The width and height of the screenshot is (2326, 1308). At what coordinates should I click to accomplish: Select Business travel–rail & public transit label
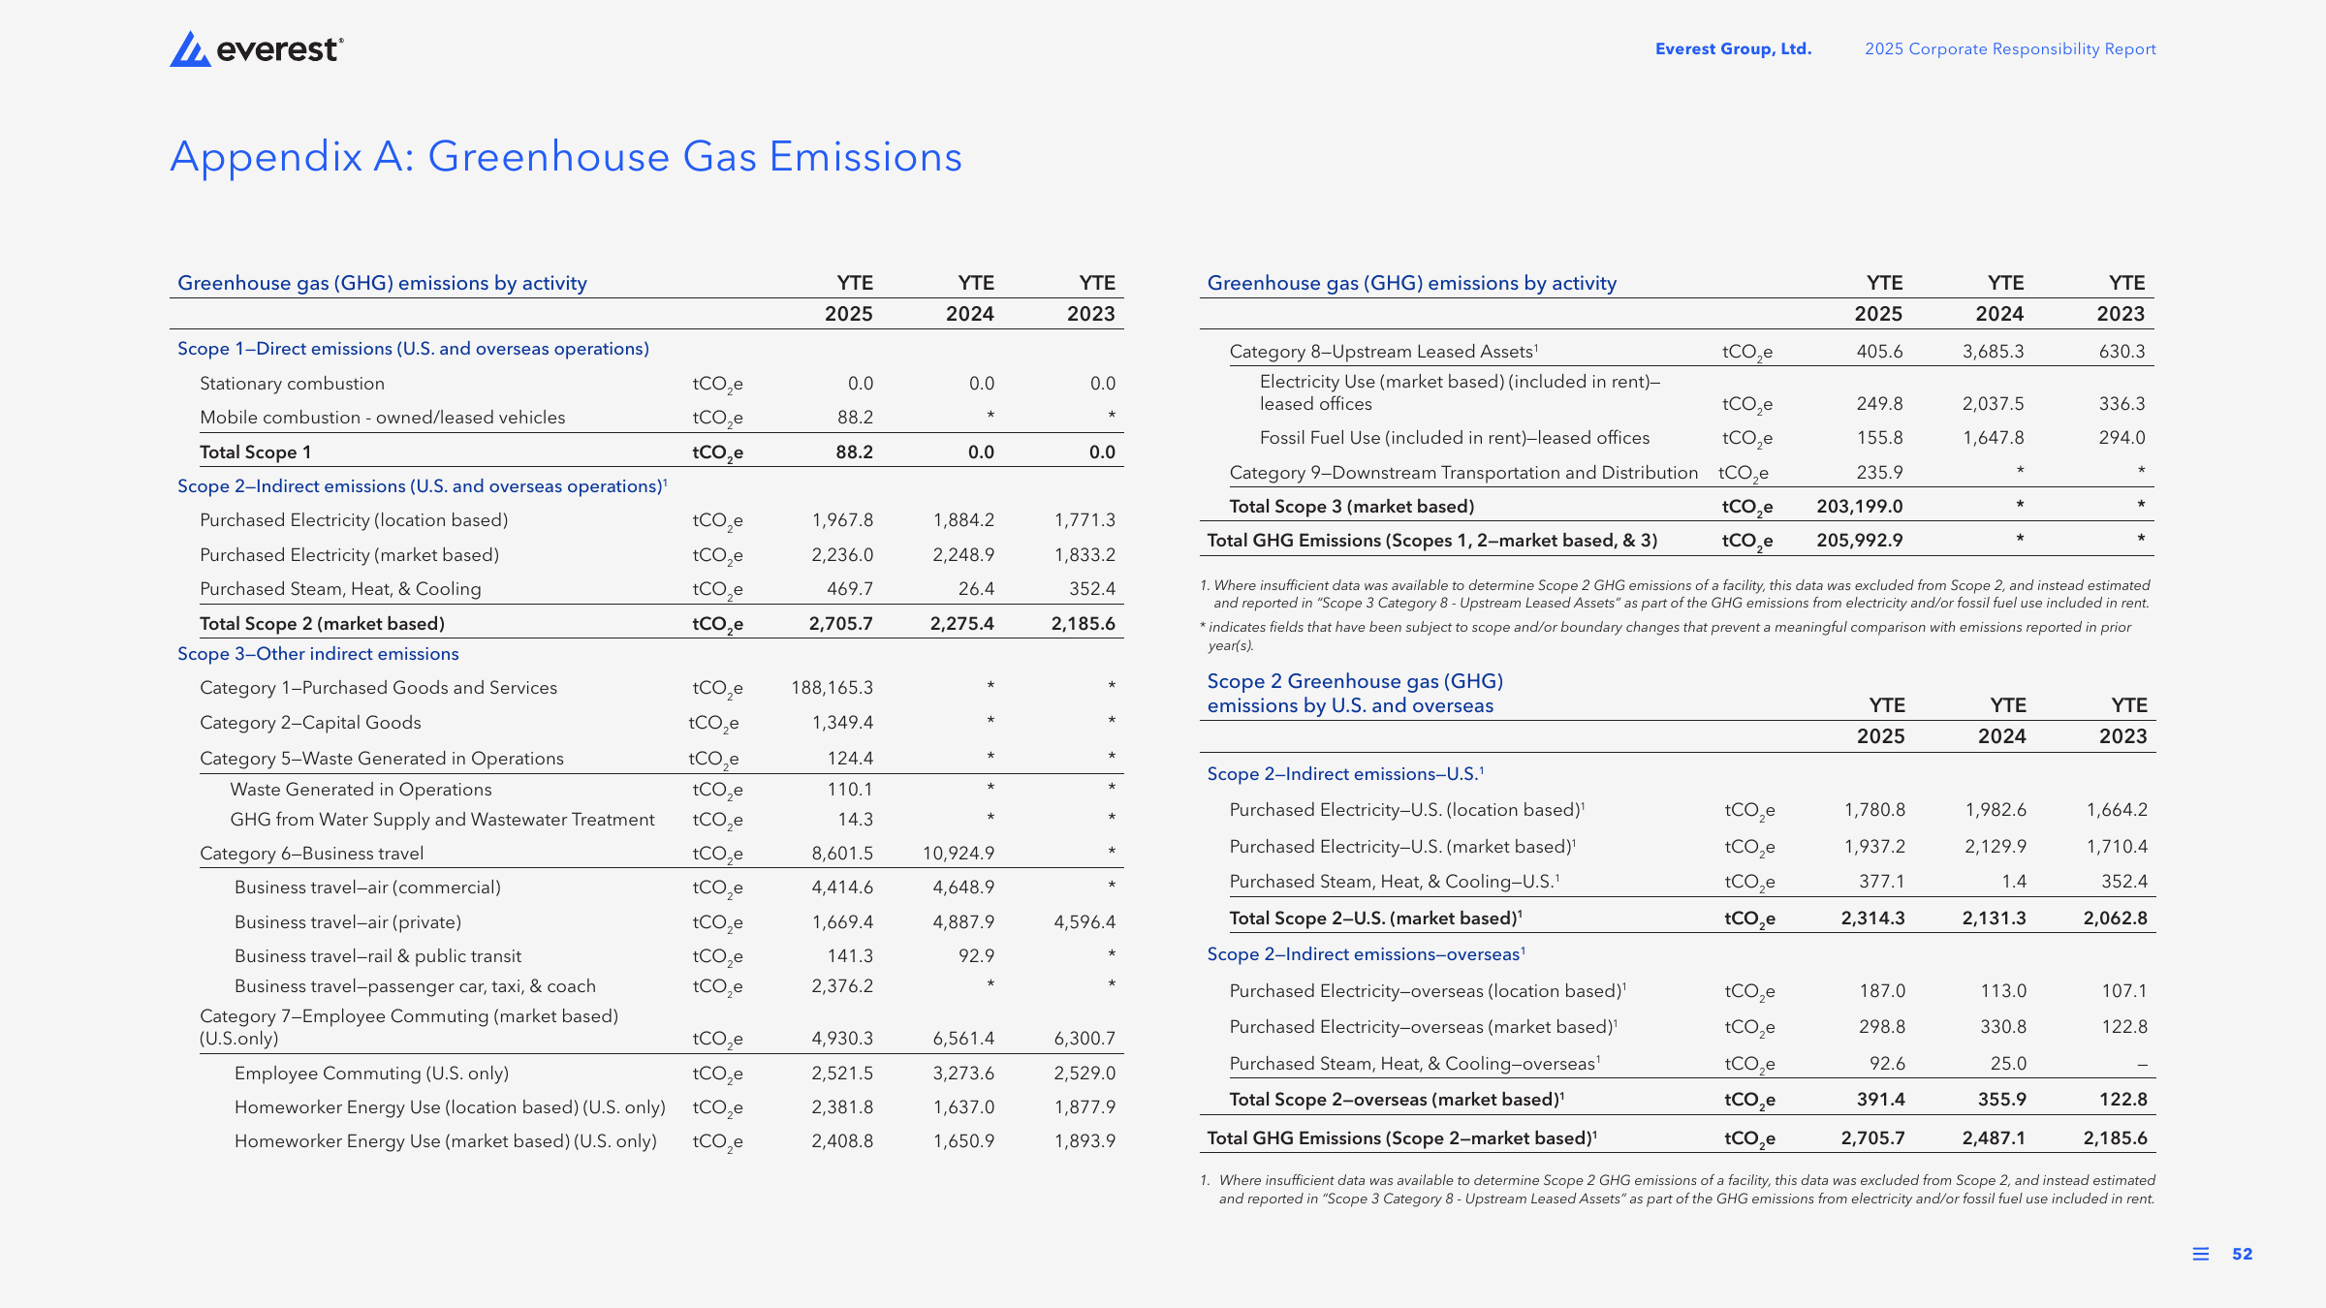pyautogui.click(x=378, y=956)
